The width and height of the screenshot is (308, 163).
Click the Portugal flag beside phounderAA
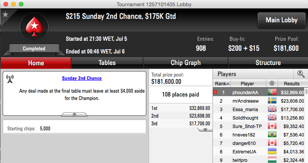[272, 92]
